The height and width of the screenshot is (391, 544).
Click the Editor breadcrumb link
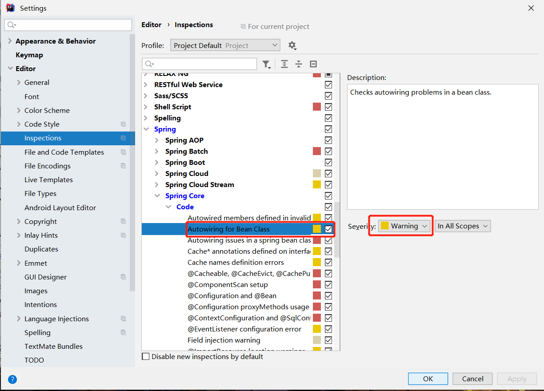152,24
